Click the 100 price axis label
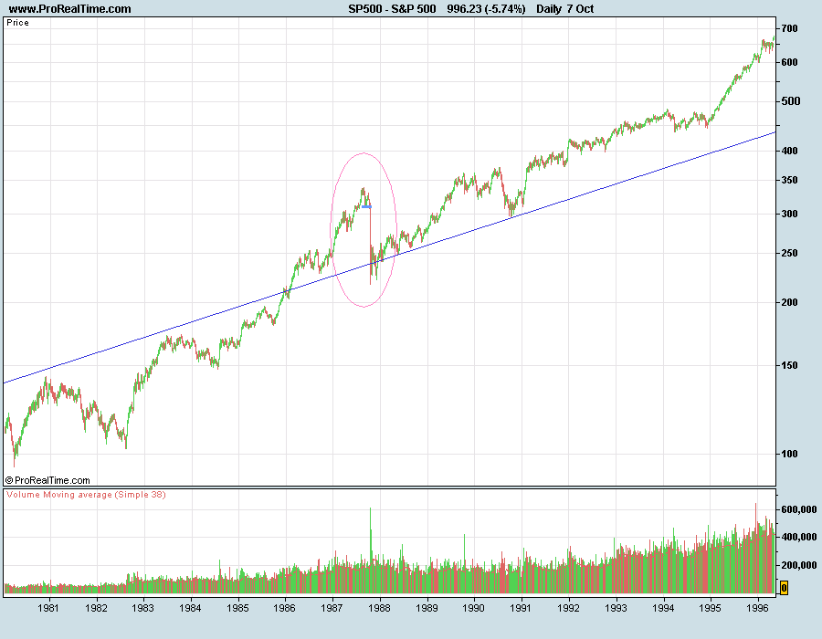822x639 pixels. 789,454
